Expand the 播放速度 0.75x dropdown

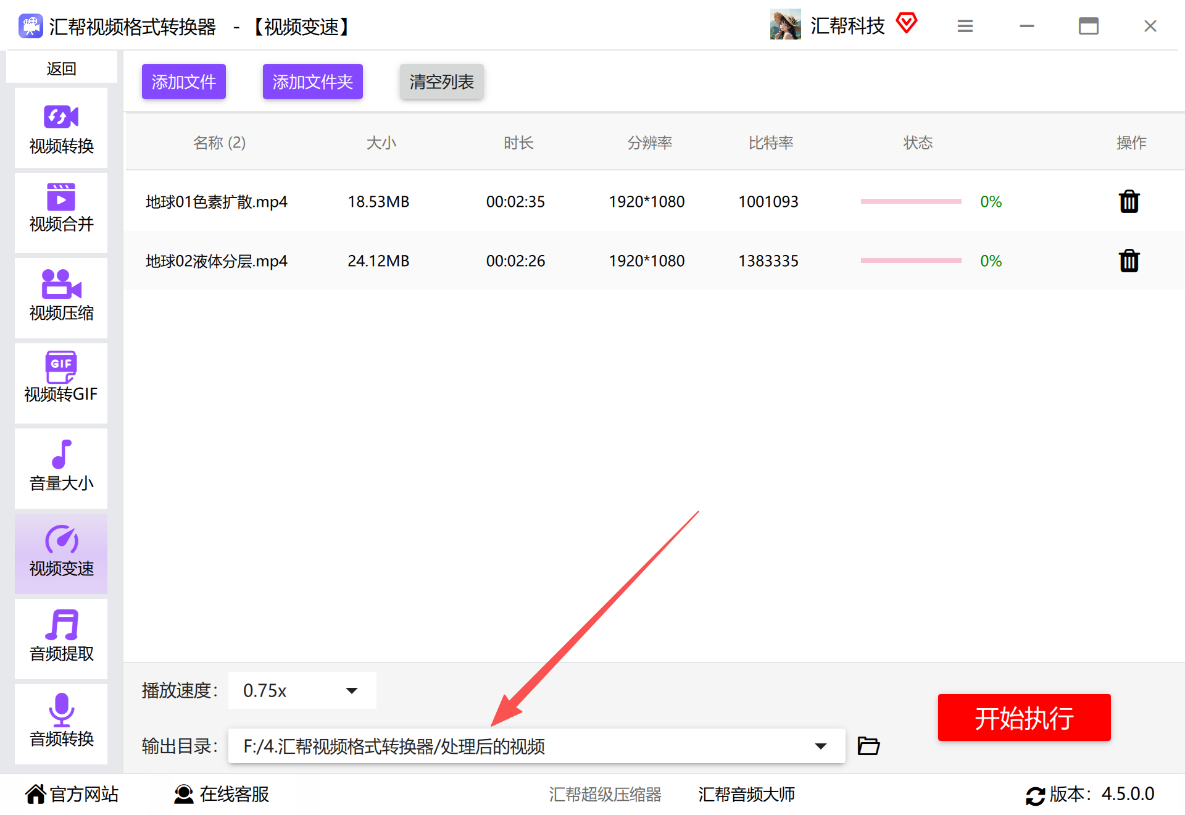[302, 690]
